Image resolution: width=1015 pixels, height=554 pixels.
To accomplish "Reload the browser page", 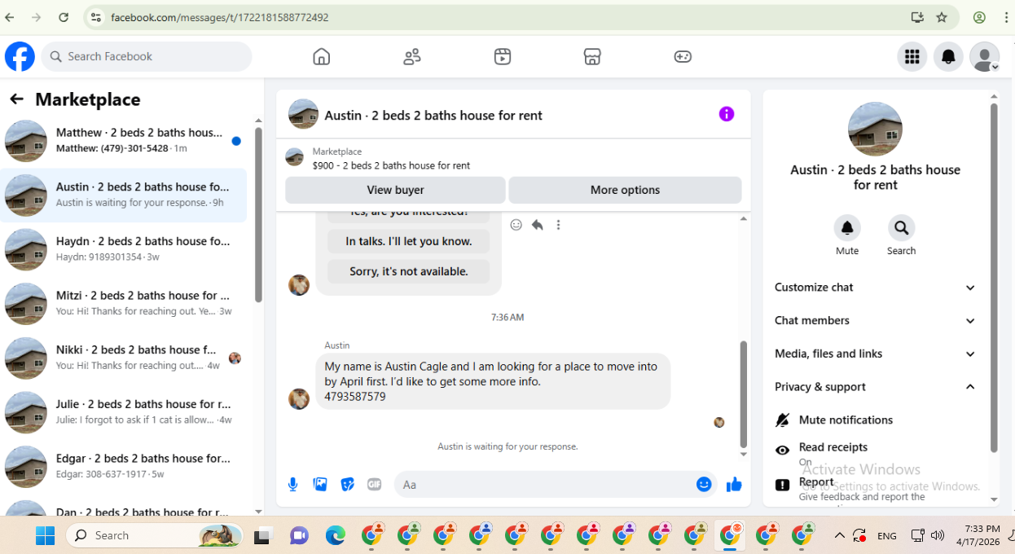I will (x=64, y=17).
